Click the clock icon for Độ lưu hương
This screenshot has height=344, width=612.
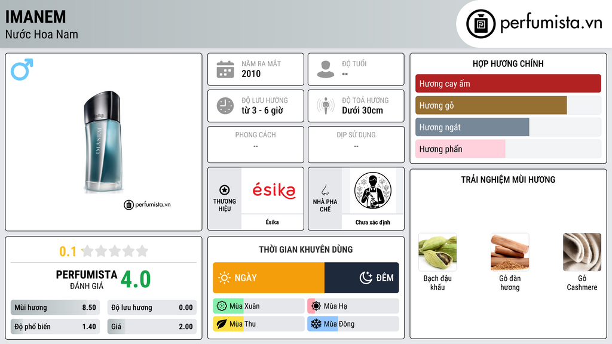coord(225,106)
